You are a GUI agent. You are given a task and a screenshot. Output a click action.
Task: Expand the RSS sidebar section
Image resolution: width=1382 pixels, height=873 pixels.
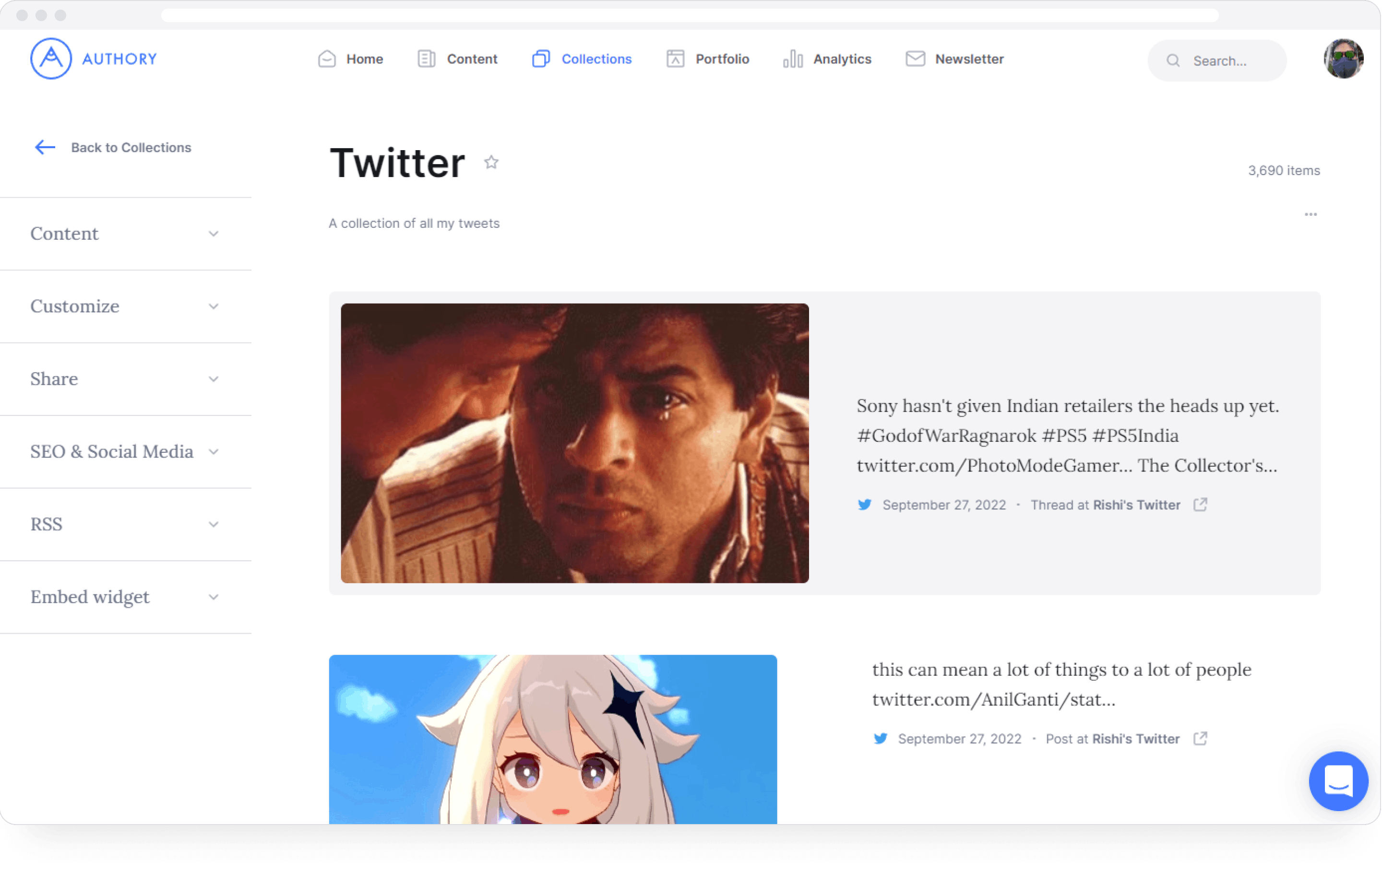click(x=126, y=524)
